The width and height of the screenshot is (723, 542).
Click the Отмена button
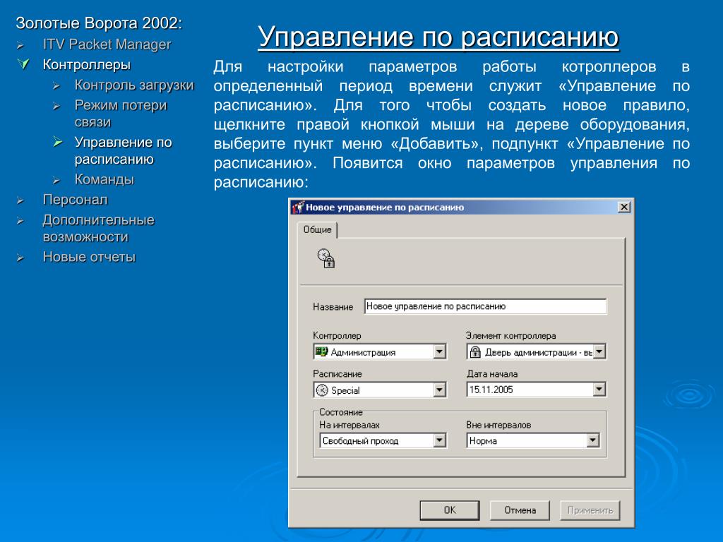(x=520, y=510)
